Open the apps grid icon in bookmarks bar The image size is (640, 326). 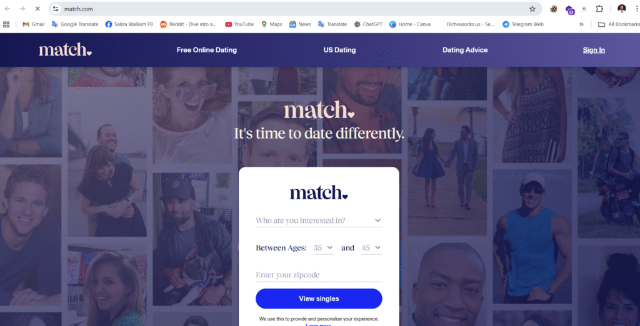pos(6,24)
